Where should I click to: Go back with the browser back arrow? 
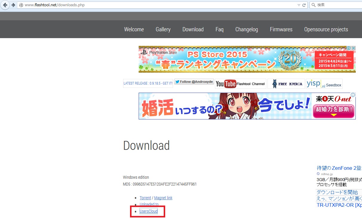pyautogui.click(x=5, y=5)
